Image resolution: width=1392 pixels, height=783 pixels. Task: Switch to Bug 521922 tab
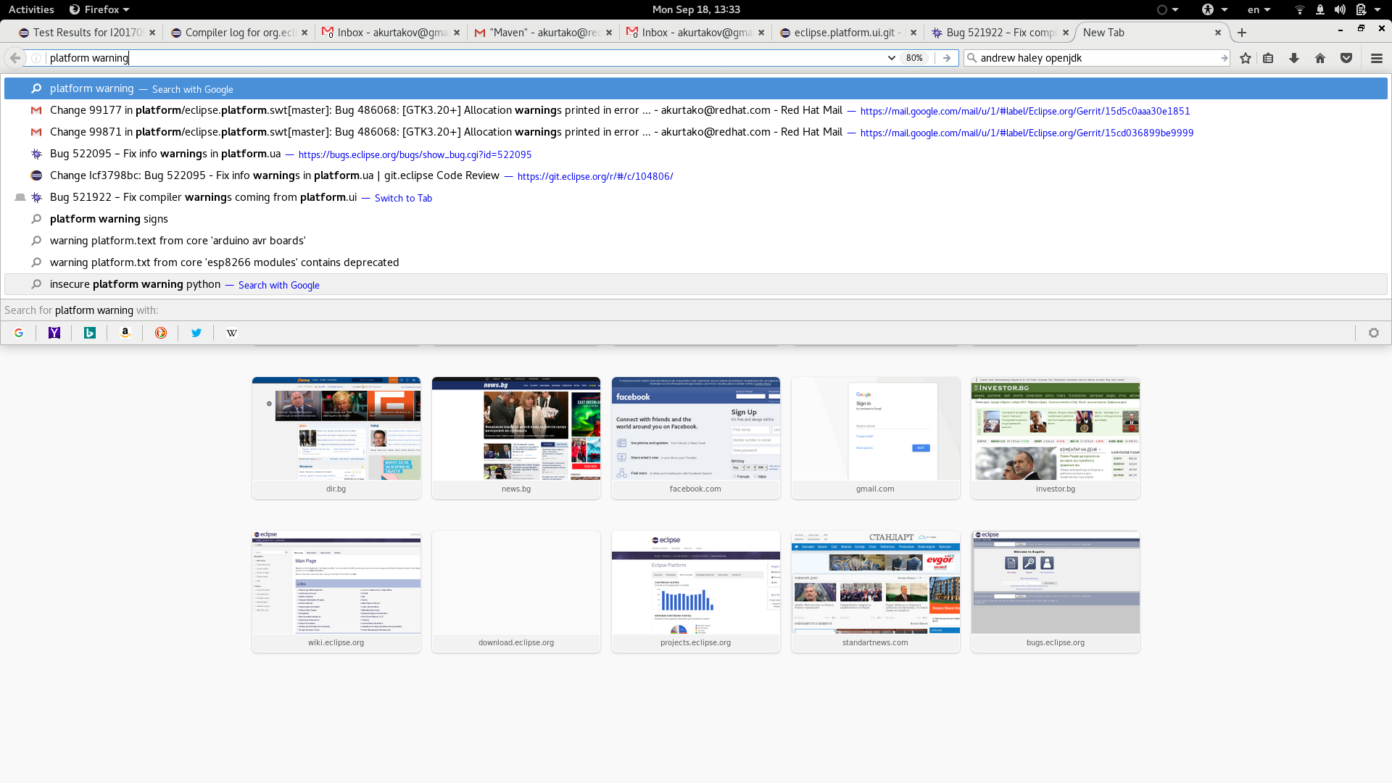[x=999, y=33]
